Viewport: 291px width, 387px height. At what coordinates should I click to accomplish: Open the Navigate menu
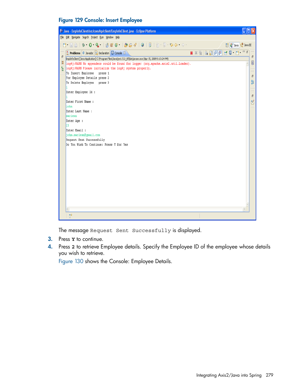click(76, 37)
